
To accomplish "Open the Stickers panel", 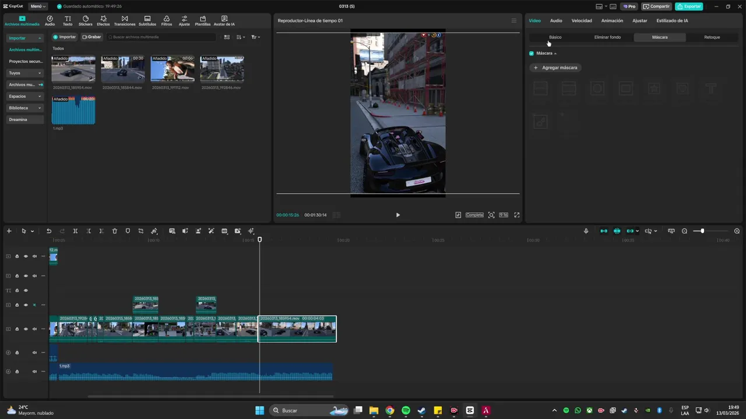I will [85, 21].
